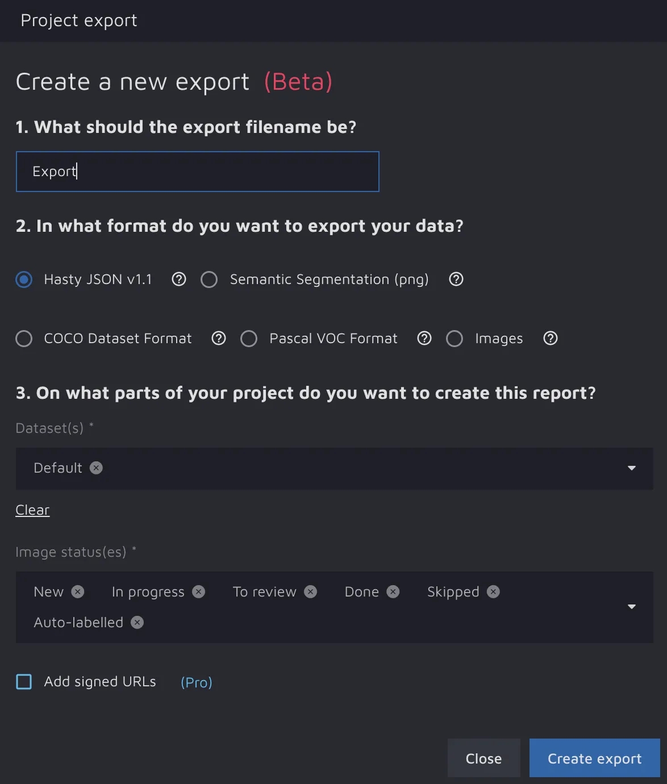The image size is (667, 784).
Task: Select the Pascal VOC Format radio option
Action: click(x=249, y=339)
